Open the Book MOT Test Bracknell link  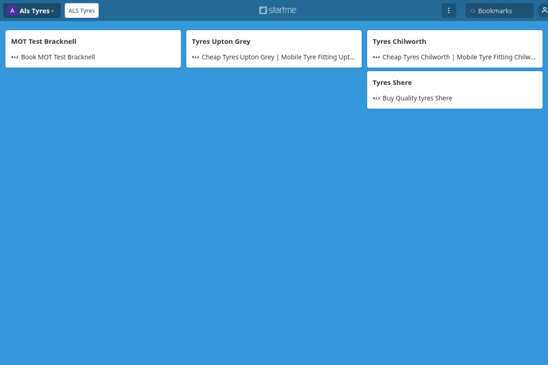58,57
